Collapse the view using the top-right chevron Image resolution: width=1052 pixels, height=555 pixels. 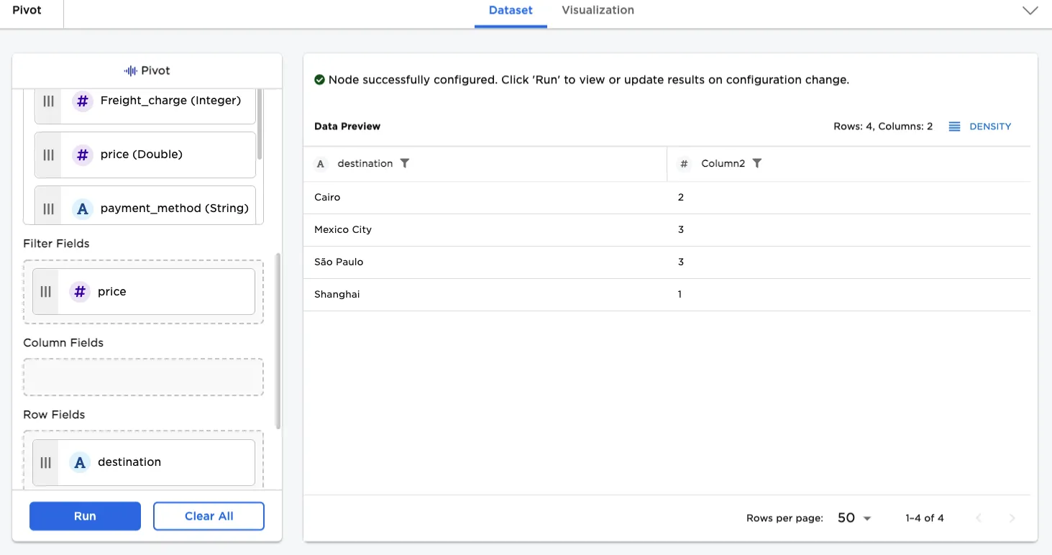coord(1030,12)
